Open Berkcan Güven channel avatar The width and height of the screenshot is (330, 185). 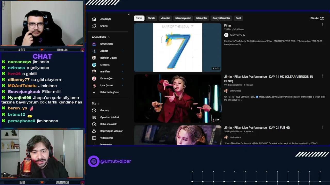tap(94, 58)
